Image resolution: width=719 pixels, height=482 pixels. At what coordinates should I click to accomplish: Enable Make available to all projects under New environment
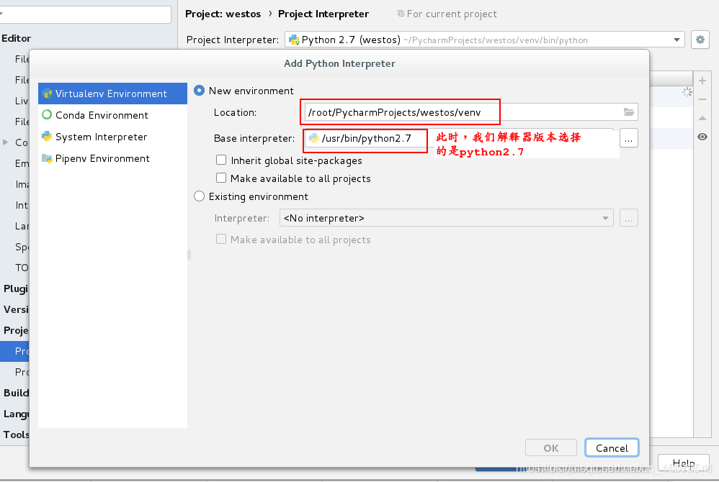[x=221, y=178]
